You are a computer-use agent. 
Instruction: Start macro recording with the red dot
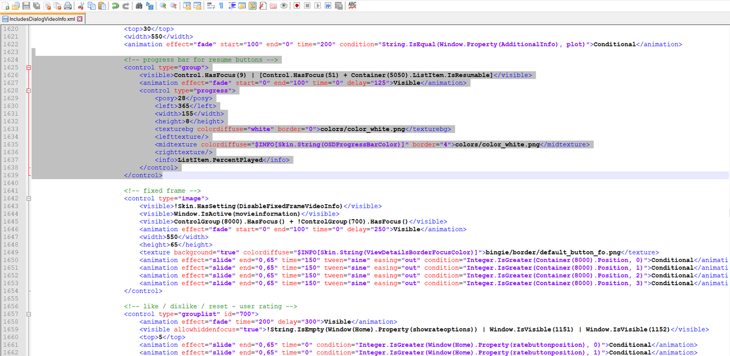coord(297,6)
